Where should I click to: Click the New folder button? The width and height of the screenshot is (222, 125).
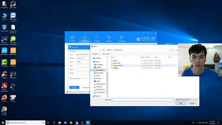coord(106,54)
